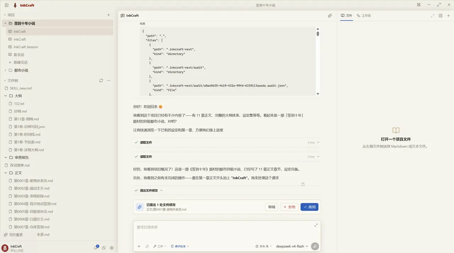Expand the right panel to fullscreen
454x253 pixels.
pos(432,16)
